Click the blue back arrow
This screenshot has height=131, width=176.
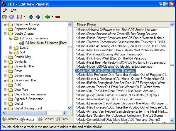(x=31, y=17)
